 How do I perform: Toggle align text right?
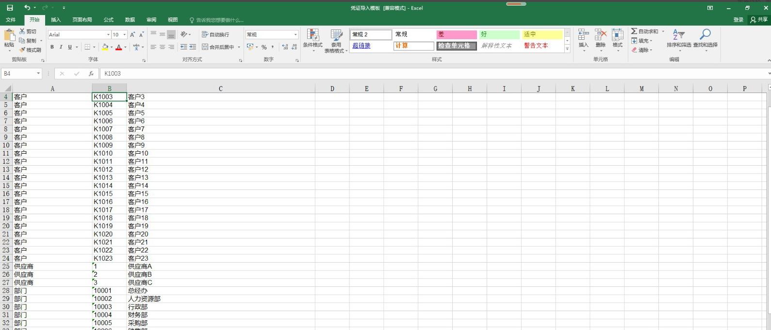pos(171,47)
